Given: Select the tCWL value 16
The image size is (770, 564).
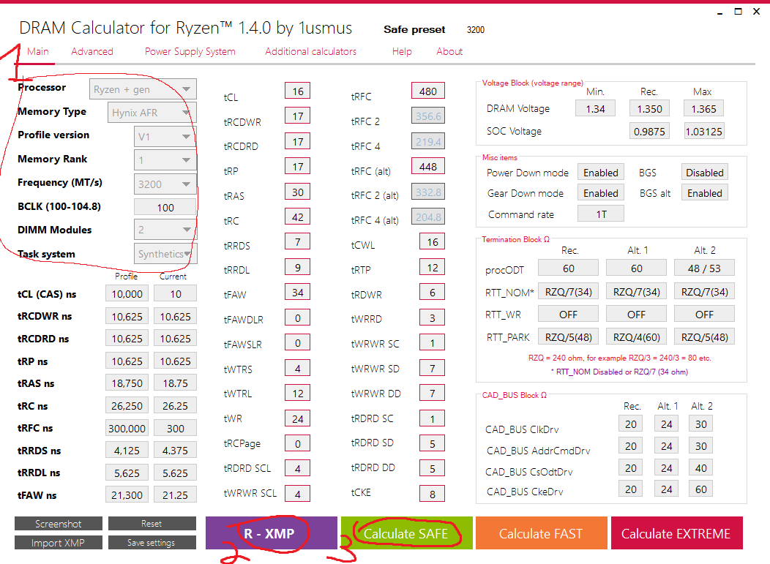Looking at the screenshot, I should [432, 242].
